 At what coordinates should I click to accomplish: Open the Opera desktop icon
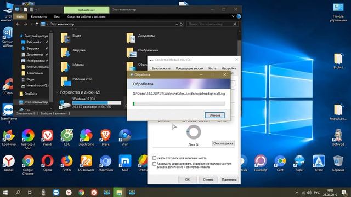click(x=47, y=163)
